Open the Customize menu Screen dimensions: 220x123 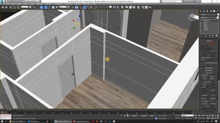(x=77, y=4)
